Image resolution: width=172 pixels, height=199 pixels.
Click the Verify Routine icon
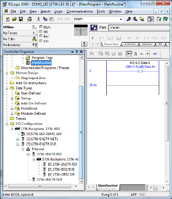click(x=159, y=19)
